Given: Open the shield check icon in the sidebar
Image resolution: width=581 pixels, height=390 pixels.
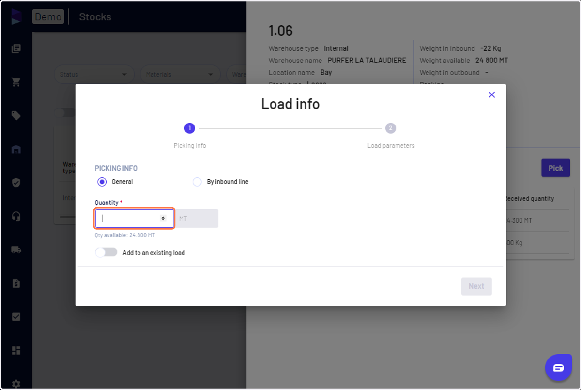Looking at the screenshot, I should [x=16, y=183].
